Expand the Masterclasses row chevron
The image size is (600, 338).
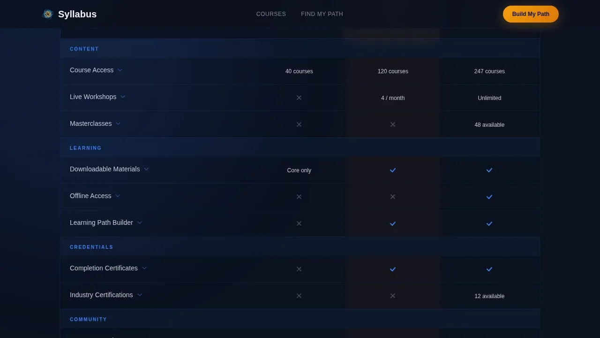[118, 123]
